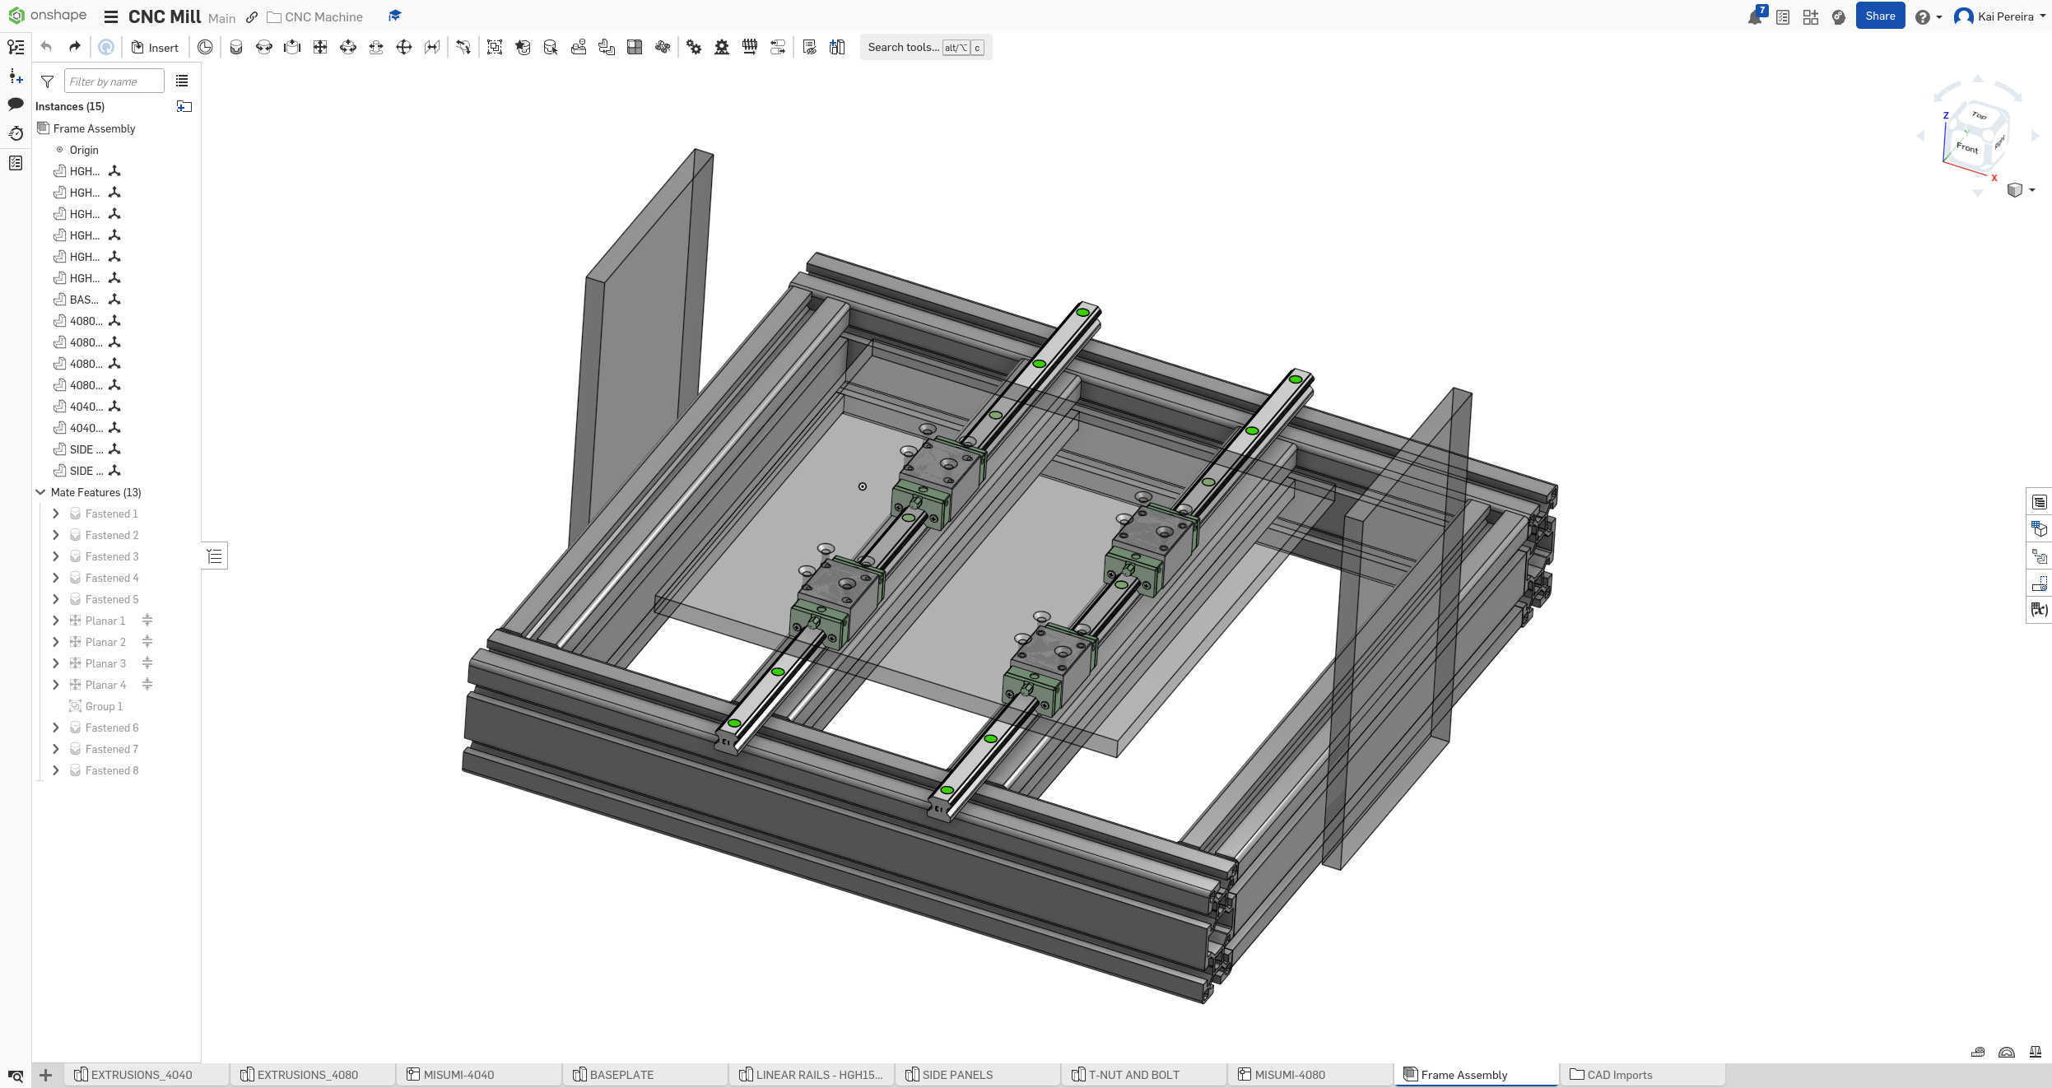Expand the Planar 1 mate

click(x=55, y=621)
